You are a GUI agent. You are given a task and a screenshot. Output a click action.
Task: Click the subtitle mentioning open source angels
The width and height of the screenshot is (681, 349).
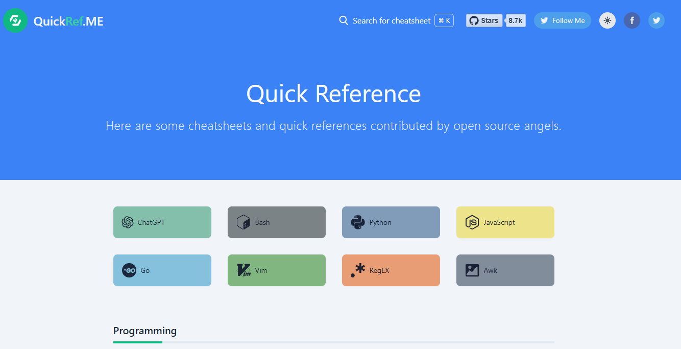pyautogui.click(x=334, y=126)
